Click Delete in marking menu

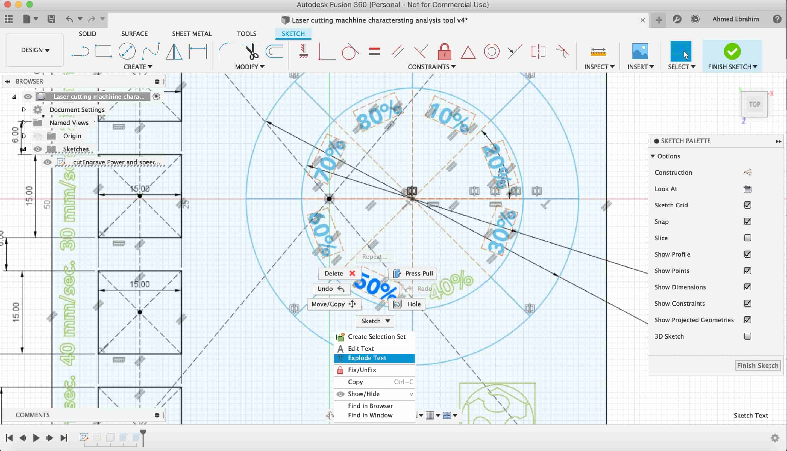tap(339, 274)
